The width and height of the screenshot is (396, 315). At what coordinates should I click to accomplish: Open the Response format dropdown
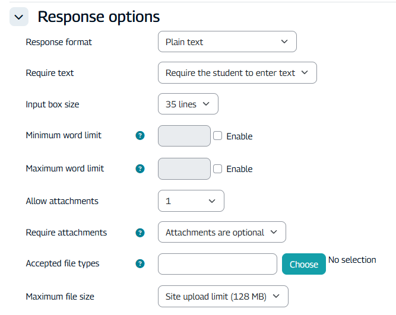pyautogui.click(x=227, y=42)
